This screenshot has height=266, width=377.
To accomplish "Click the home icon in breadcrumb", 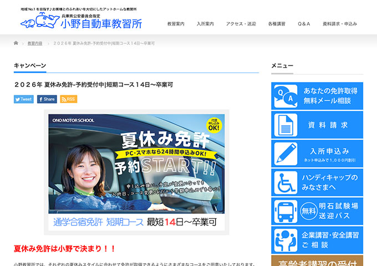I will point(16,43).
